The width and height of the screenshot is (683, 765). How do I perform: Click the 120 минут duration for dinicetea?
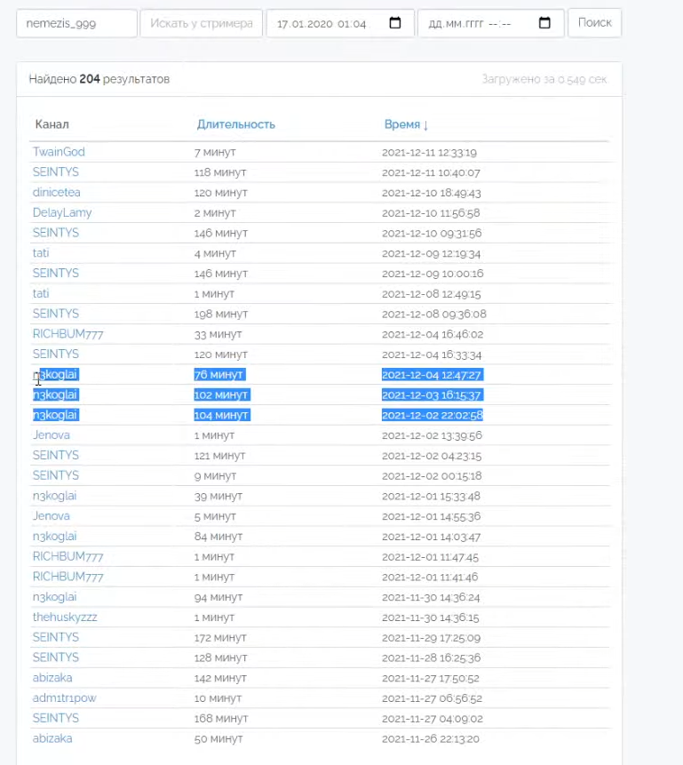coord(220,193)
